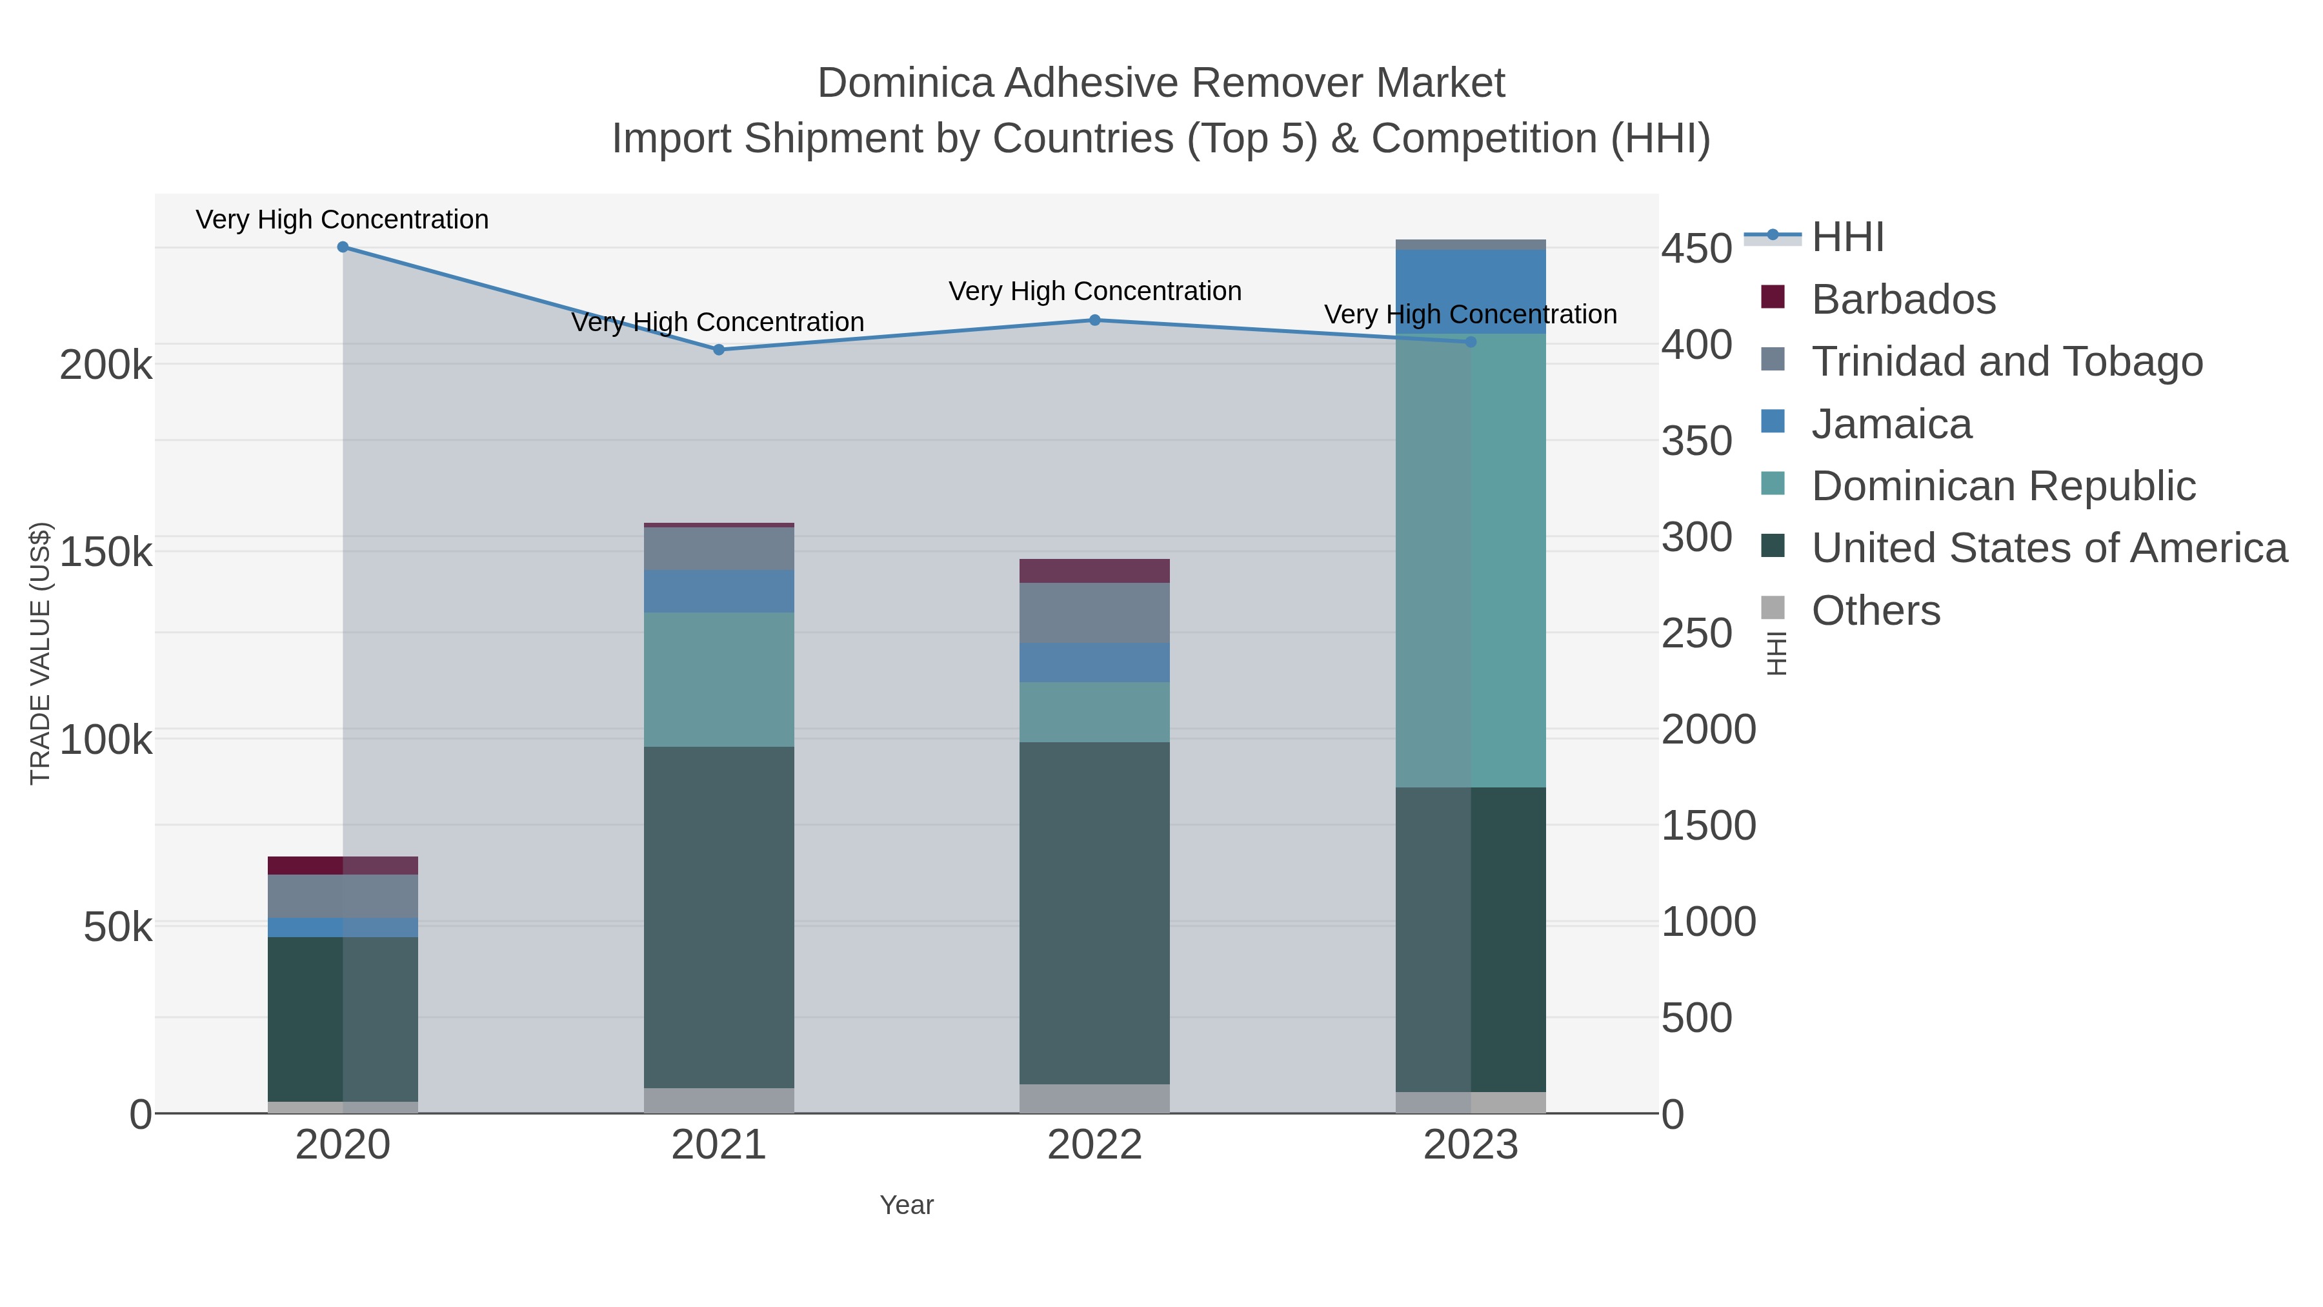
Task: Click Very High Concentration label above 2022
Action: click(x=1095, y=292)
